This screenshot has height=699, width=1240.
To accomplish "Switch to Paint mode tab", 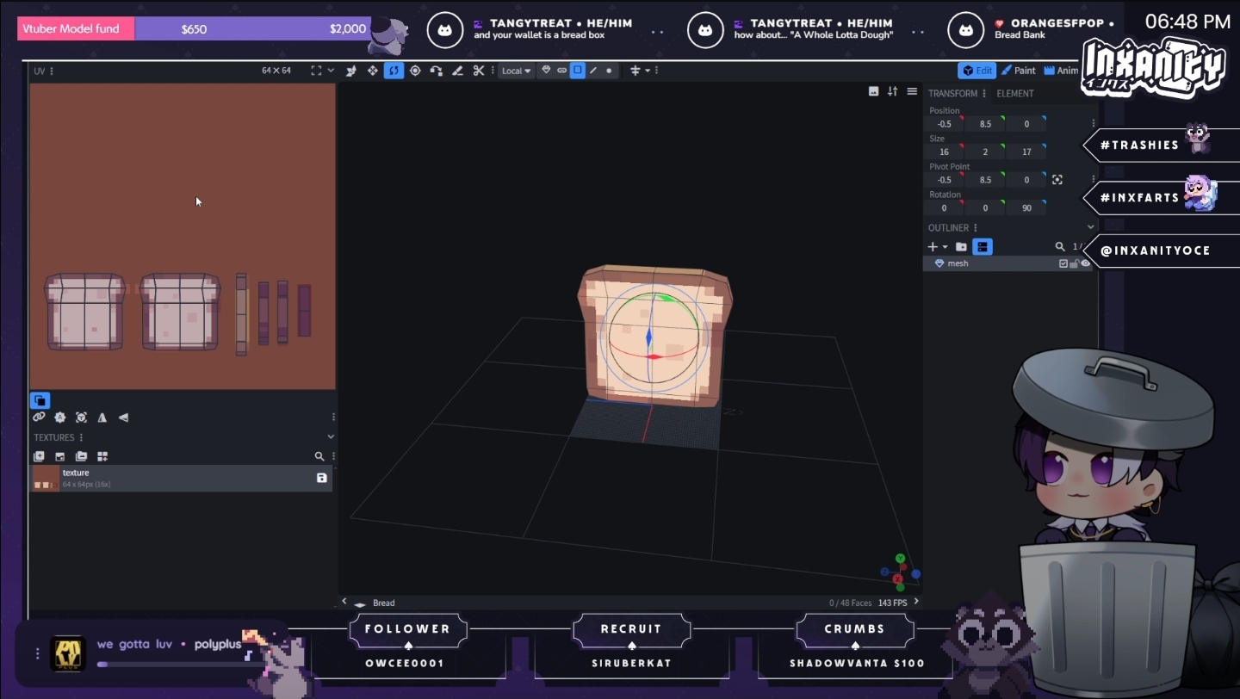I will click(1018, 71).
